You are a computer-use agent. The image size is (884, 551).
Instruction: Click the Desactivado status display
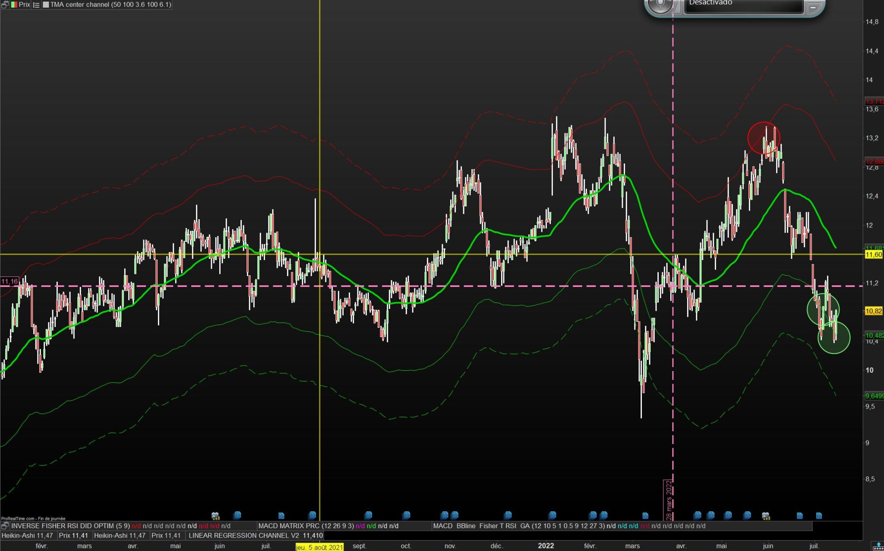(742, 5)
